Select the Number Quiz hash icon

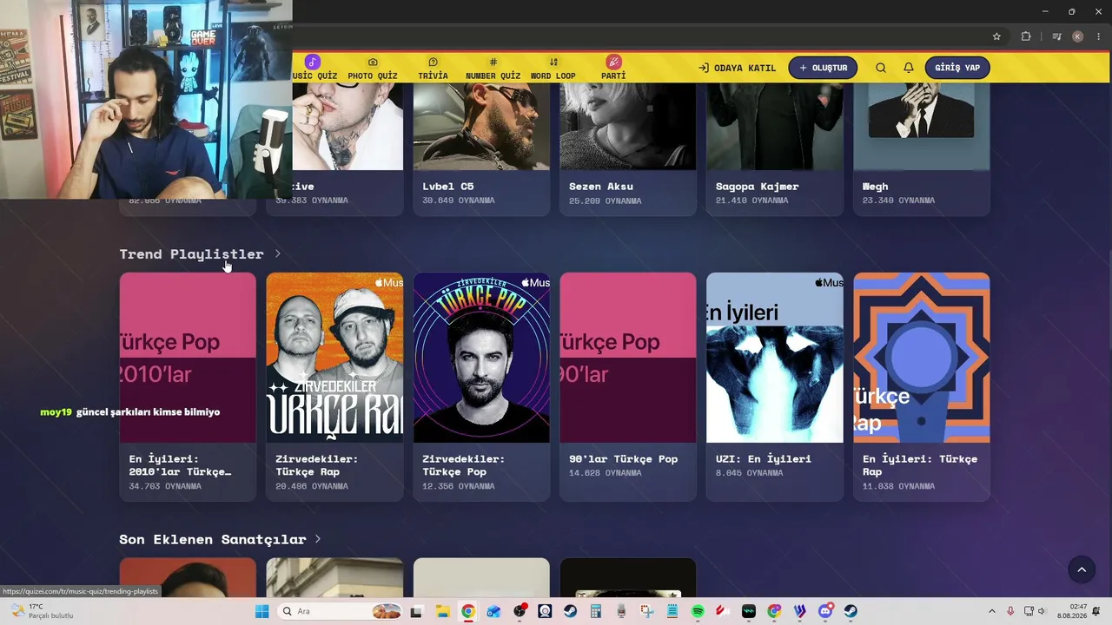tap(493, 62)
